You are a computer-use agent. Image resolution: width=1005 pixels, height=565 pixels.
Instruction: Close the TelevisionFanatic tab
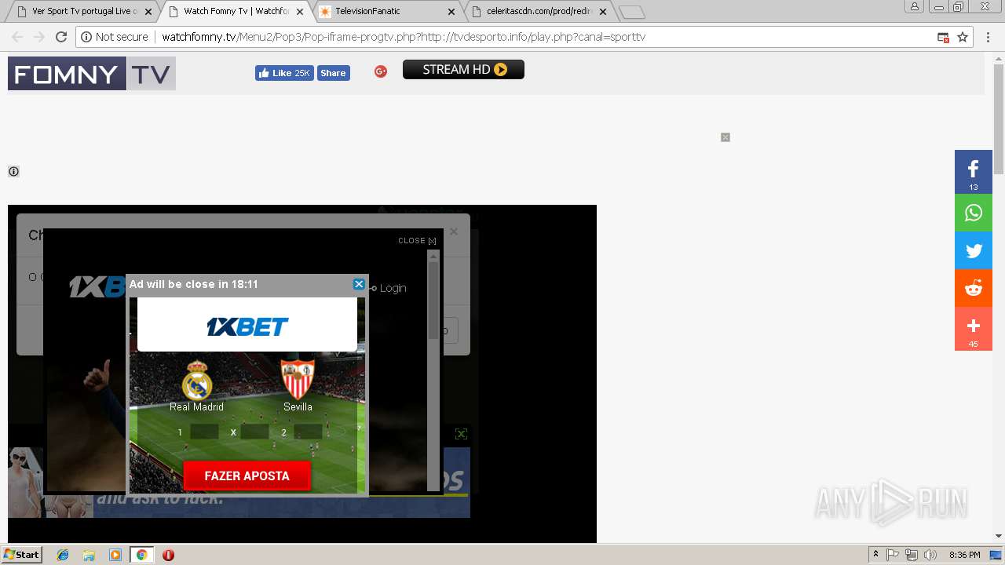point(451,12)
